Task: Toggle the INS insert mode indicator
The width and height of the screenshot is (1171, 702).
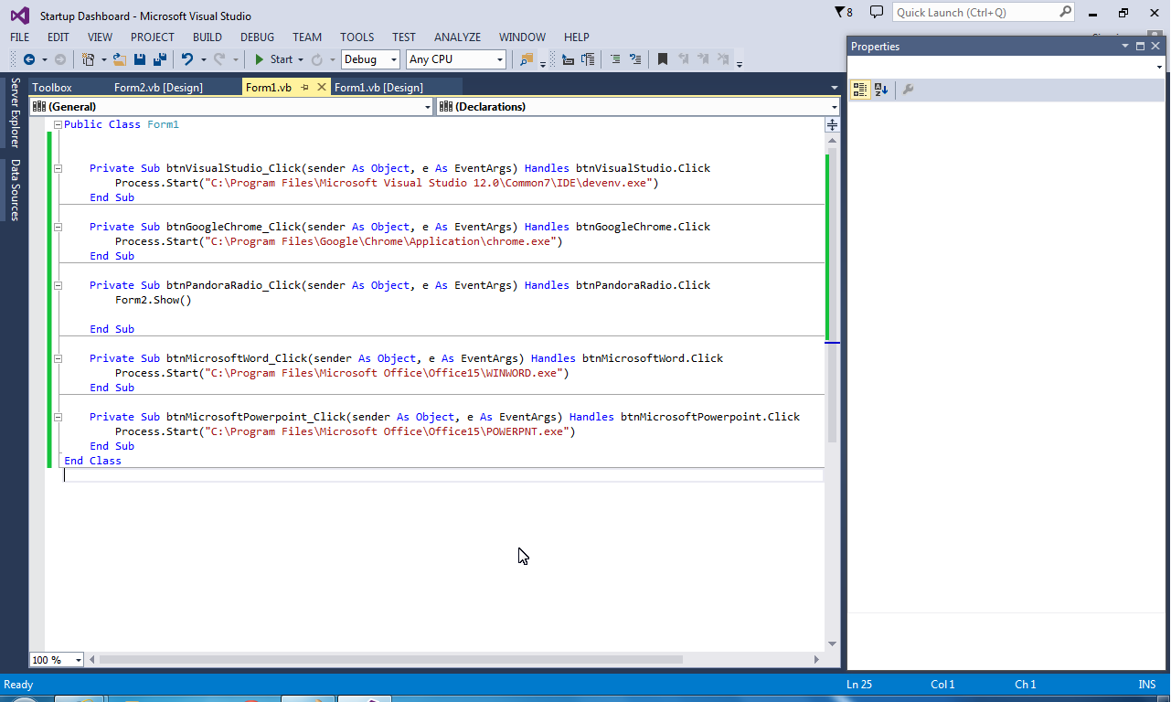Action: click(x=1146, y=684)
